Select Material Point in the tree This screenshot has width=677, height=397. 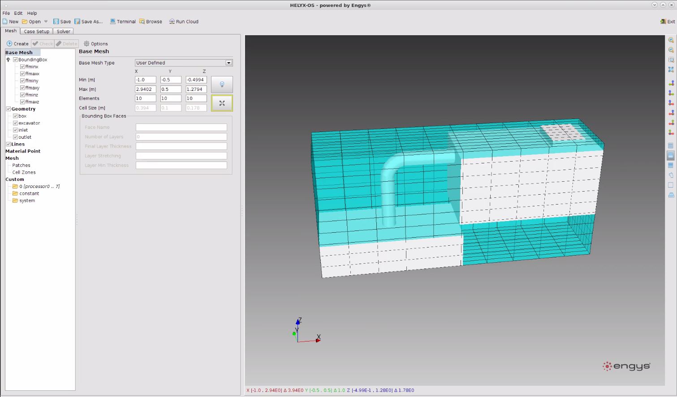tap(23, 151)
